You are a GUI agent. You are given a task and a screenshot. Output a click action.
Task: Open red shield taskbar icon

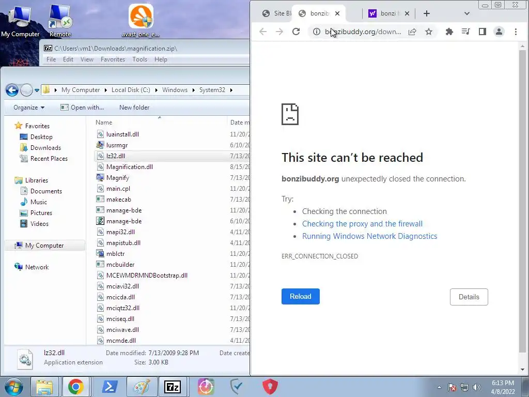(270, 387)
